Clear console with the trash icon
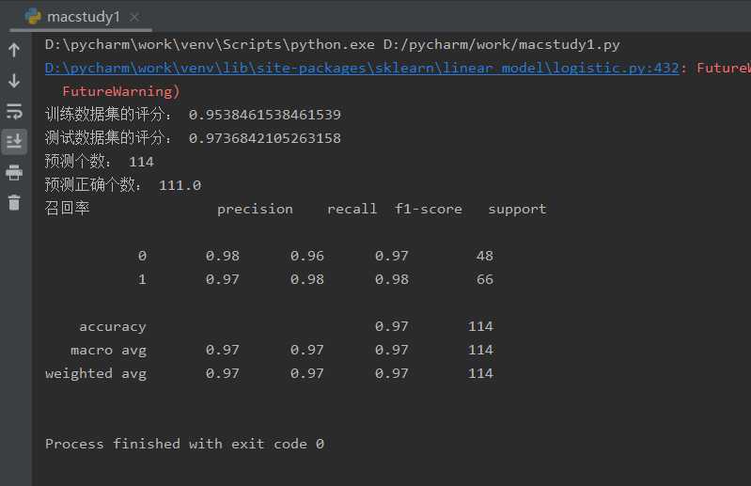This screenshot has width=751, height=486. [14, 202]
